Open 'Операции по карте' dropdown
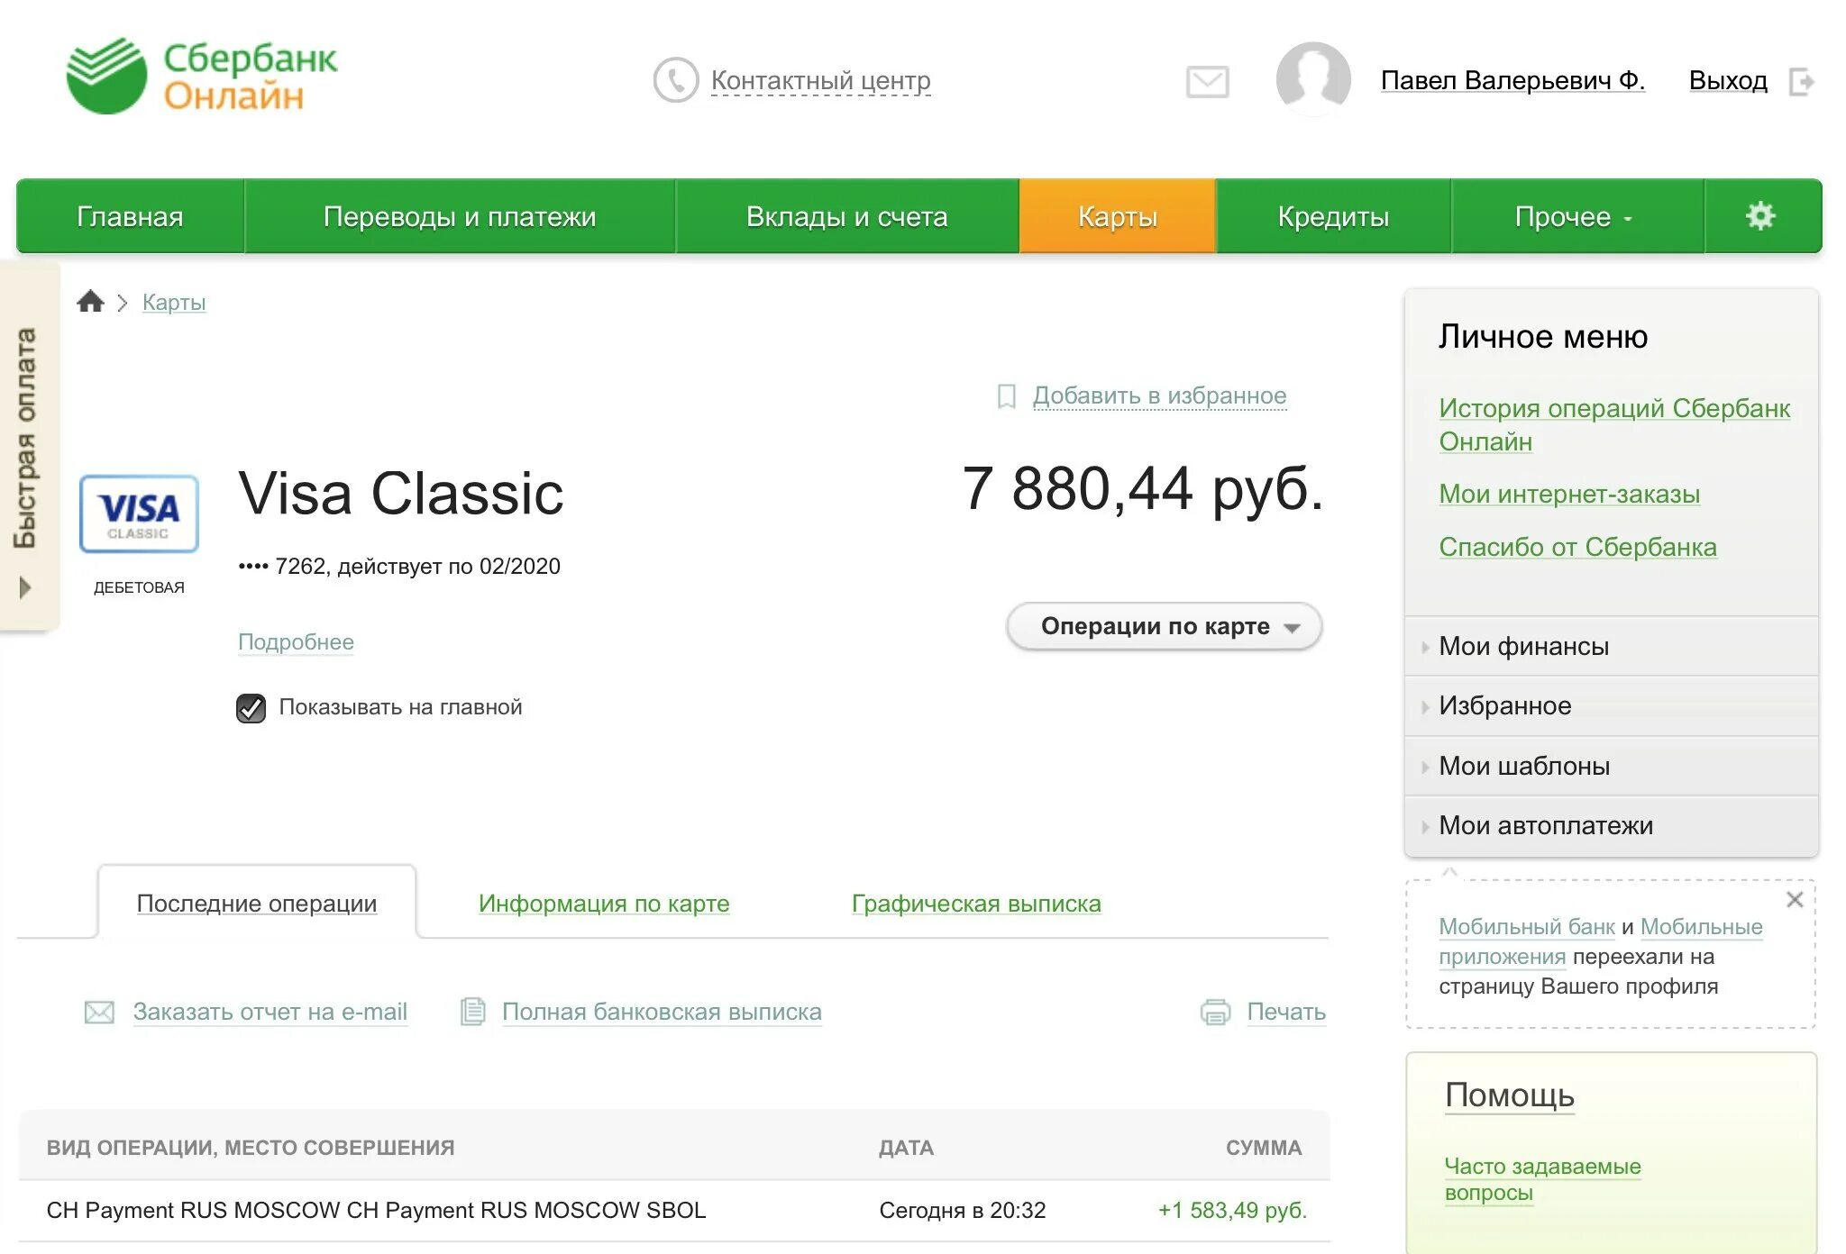Viewport: 1846px width, 1254px height. coord(1164,626)
